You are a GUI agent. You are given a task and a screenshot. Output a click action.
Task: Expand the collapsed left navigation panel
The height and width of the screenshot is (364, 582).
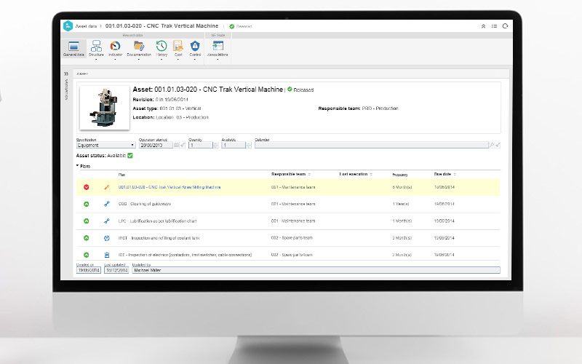pyautogui.click(x=66, y=74)
